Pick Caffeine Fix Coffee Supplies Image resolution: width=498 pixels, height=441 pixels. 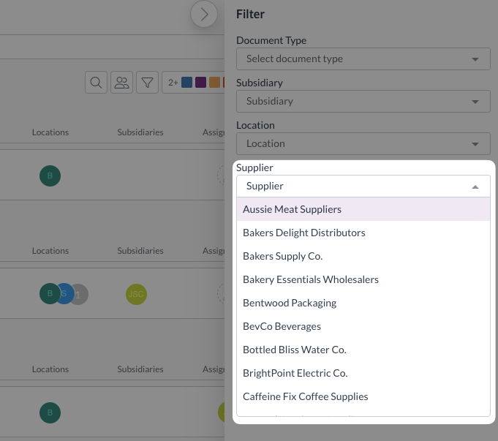[305, 396]
